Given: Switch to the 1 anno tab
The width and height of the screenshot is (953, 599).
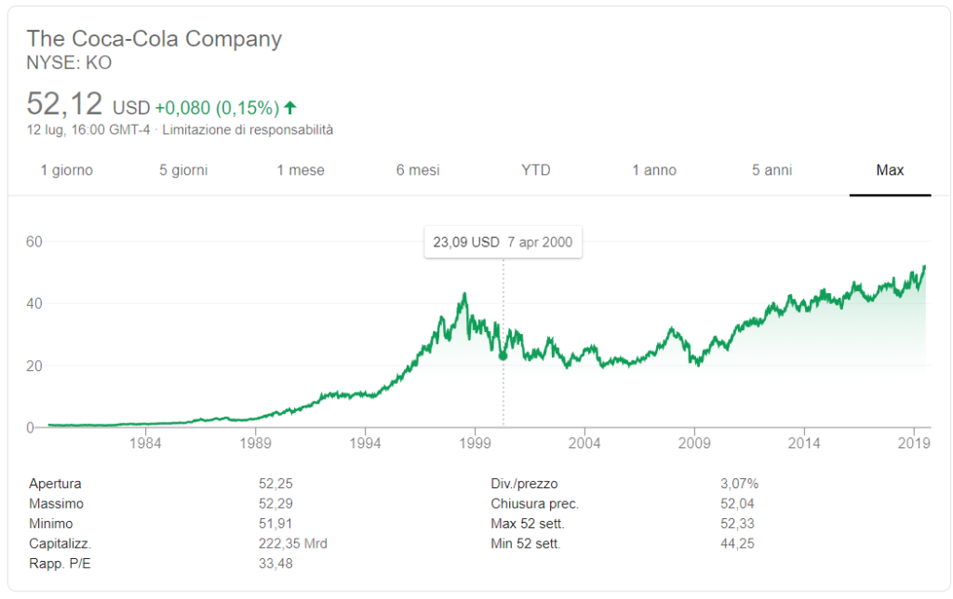Looking at the screenshot, I should (654, 170).
